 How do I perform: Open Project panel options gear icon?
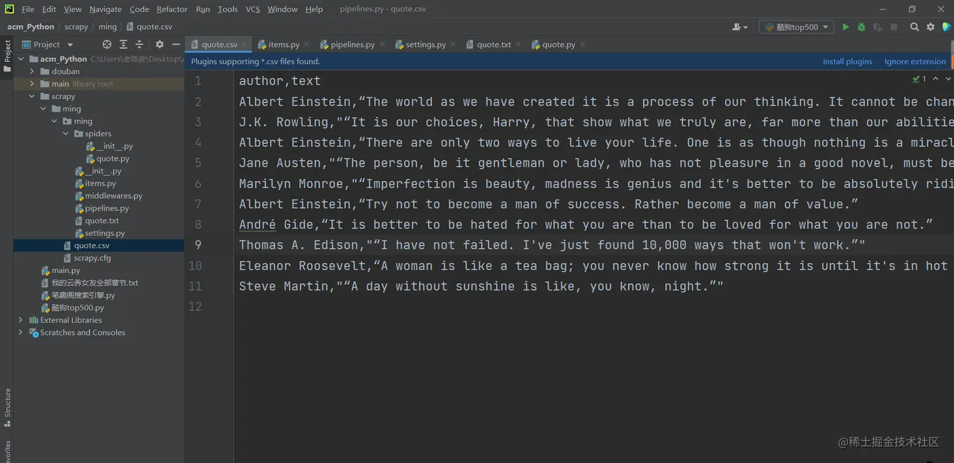point(160,44)
